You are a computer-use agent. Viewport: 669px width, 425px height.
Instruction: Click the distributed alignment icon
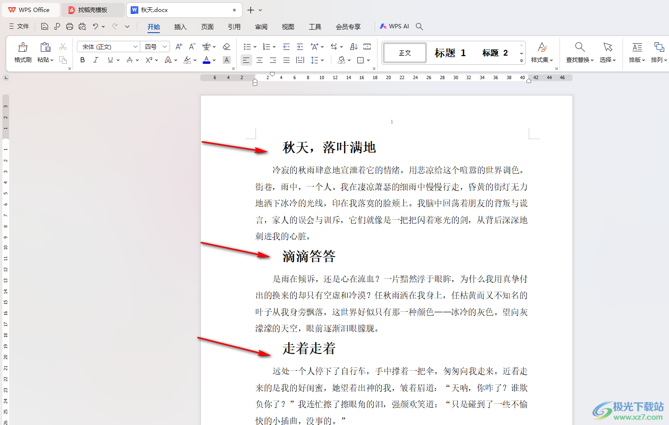[x=300, y=60]
